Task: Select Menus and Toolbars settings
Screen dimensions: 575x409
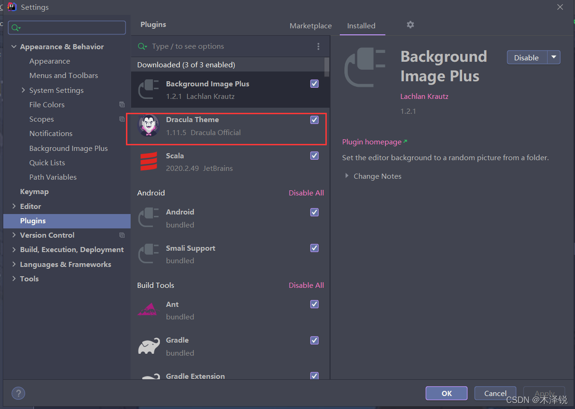Action: point(64,75)
